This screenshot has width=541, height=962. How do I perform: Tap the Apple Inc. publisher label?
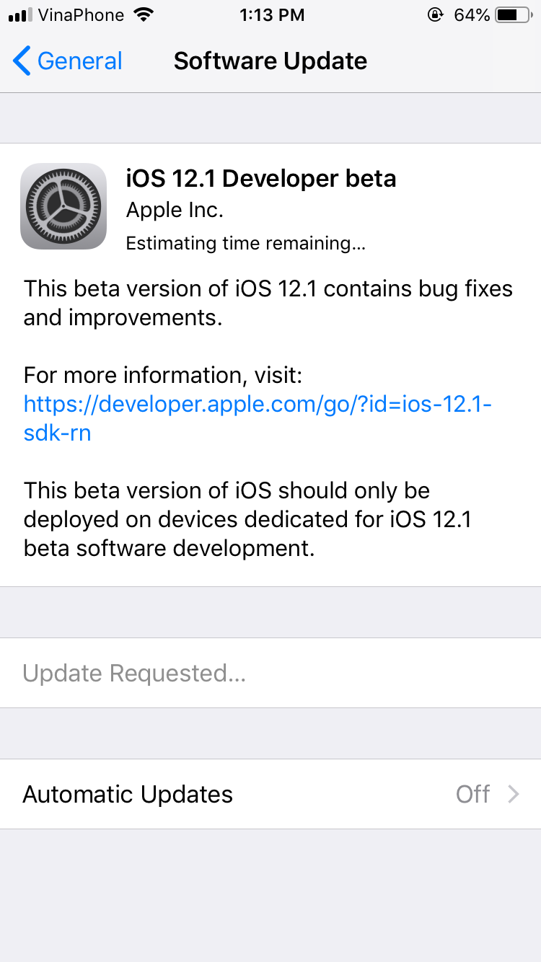tap(175, 210)
